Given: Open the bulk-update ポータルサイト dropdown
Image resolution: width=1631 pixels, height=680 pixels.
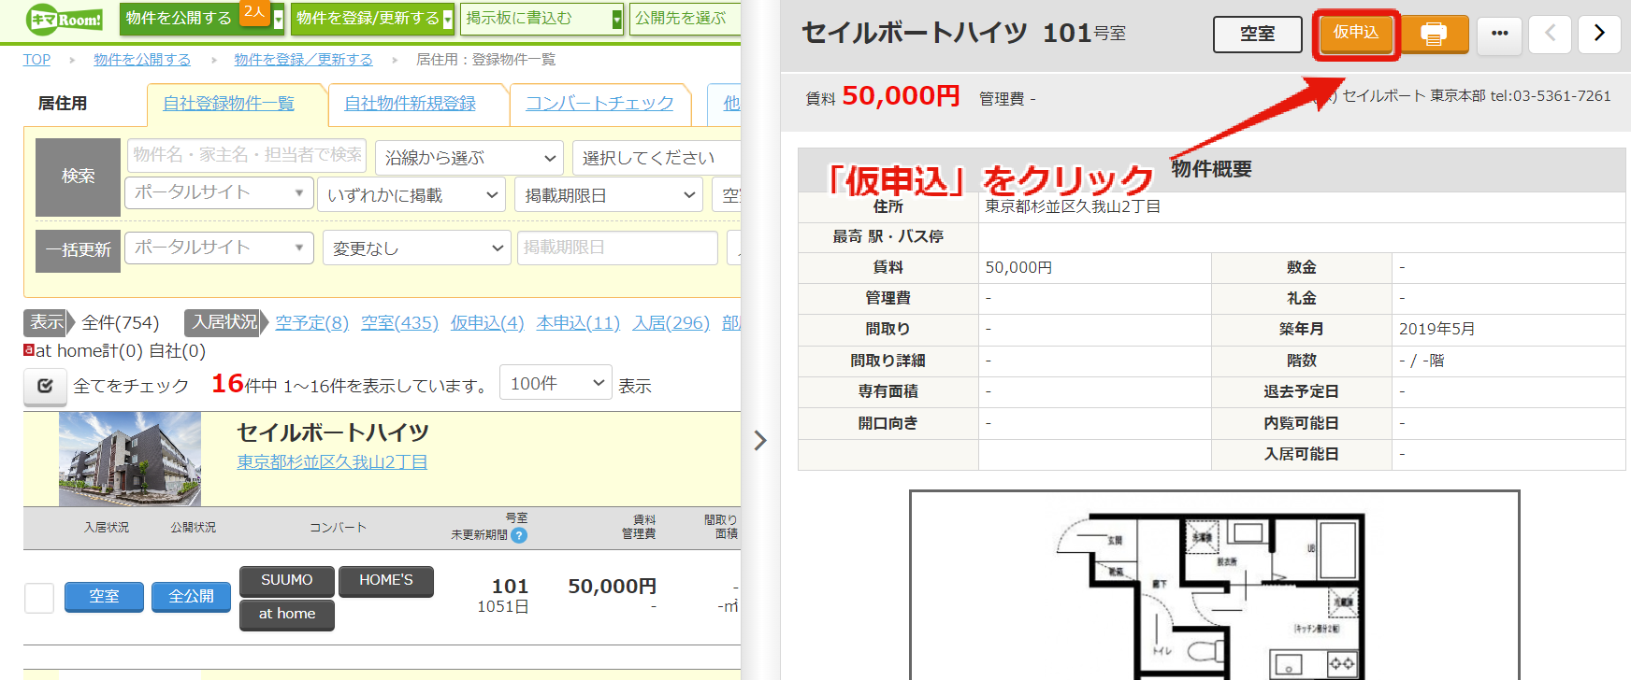Looking at the screenshot, I should 219,248.
